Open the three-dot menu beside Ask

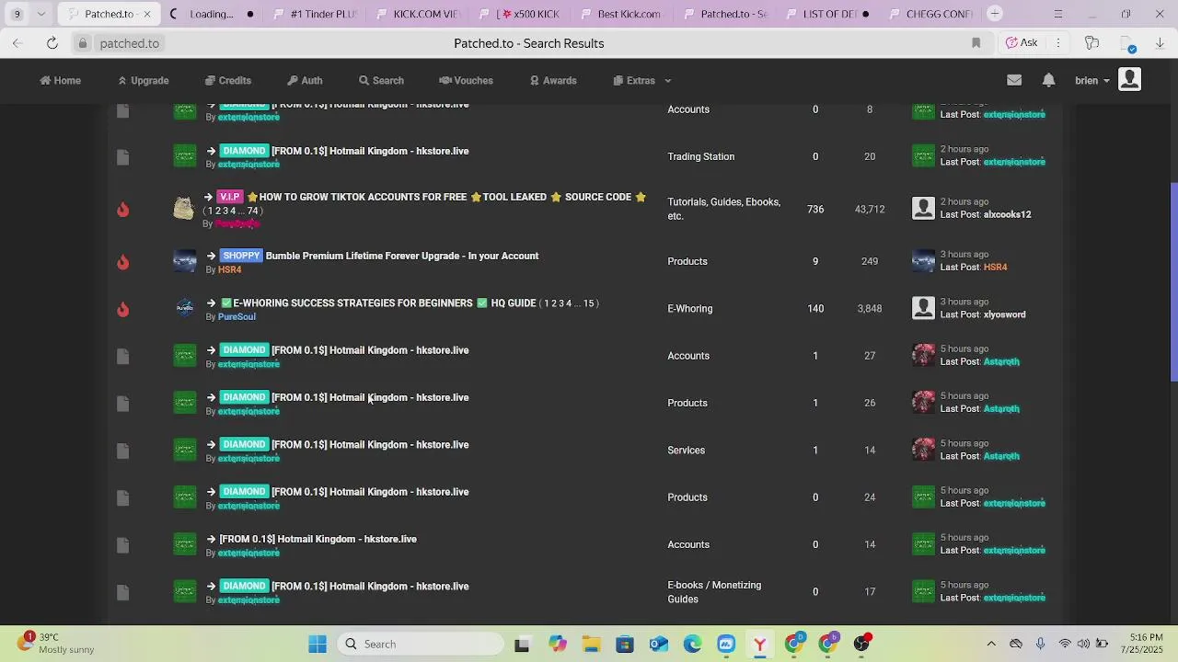[x=1058, y=43]
